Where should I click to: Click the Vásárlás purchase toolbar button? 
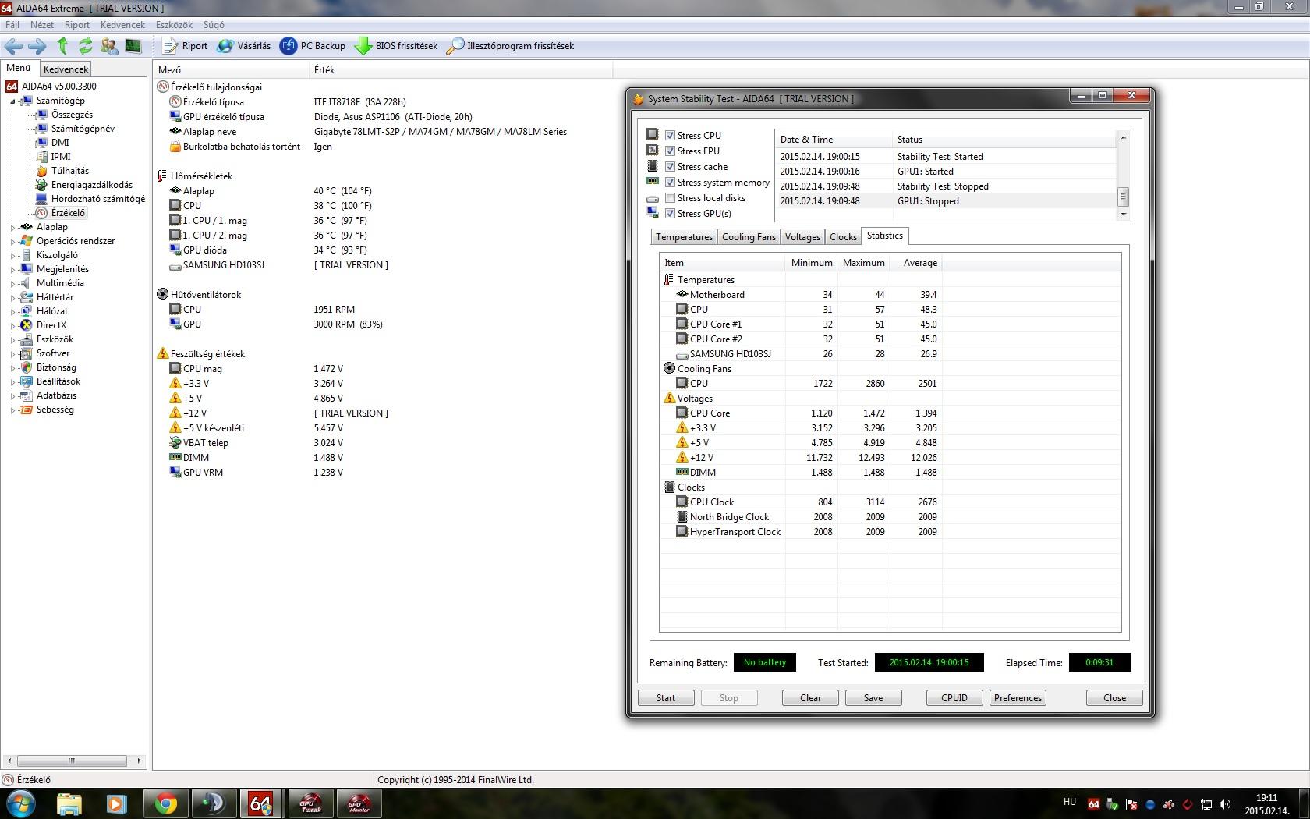[x=244, y=46]
